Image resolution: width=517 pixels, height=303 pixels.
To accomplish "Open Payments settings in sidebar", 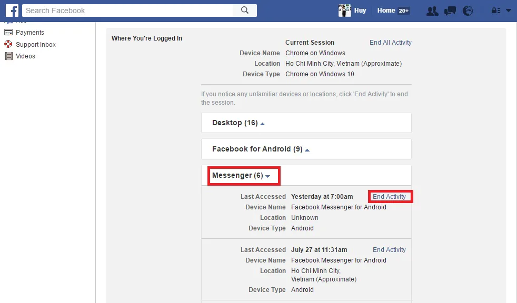I will pos(29,32).
